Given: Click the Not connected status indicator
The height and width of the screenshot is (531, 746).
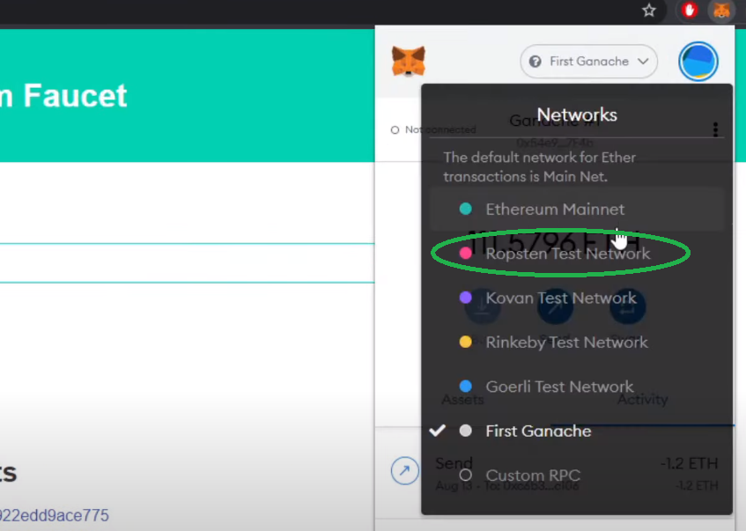Looking at the screenshot, I should (433, 129).
